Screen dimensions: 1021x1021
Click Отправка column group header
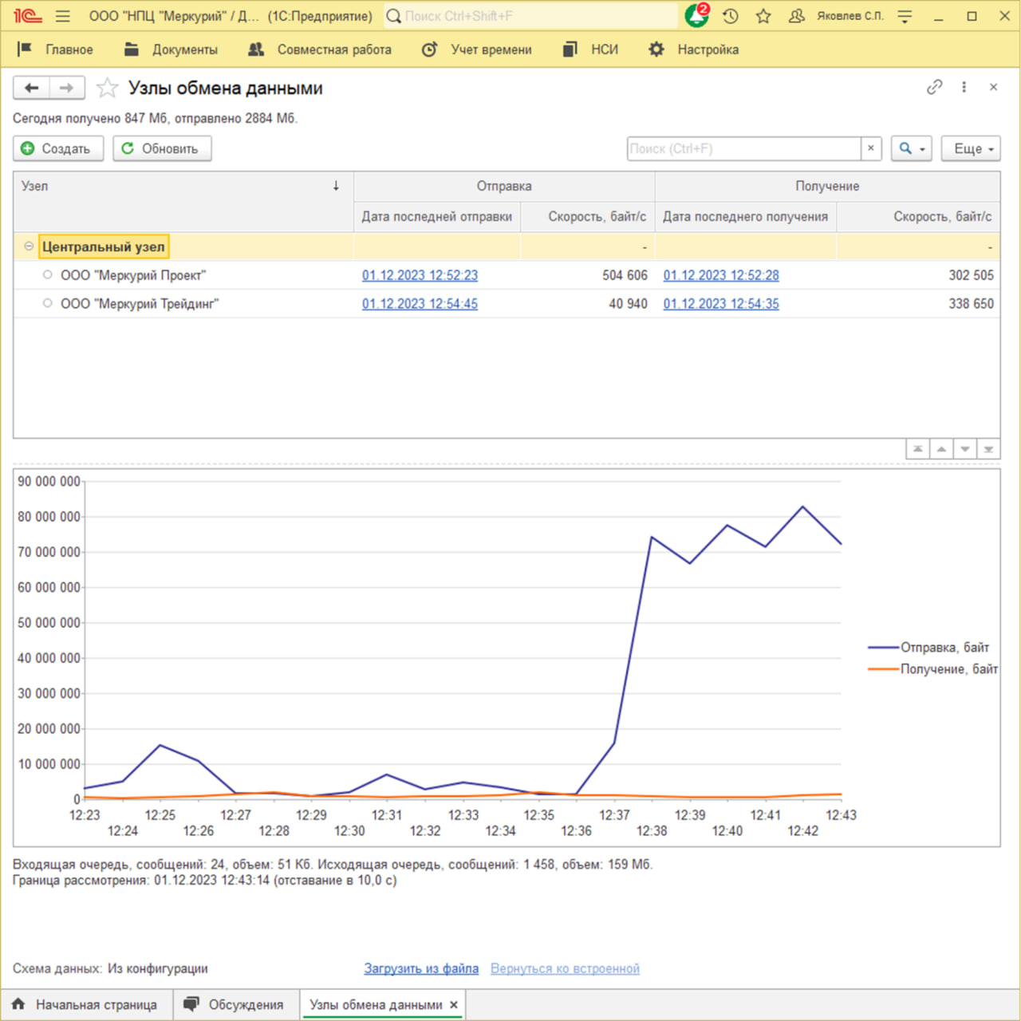coord(504,186)
